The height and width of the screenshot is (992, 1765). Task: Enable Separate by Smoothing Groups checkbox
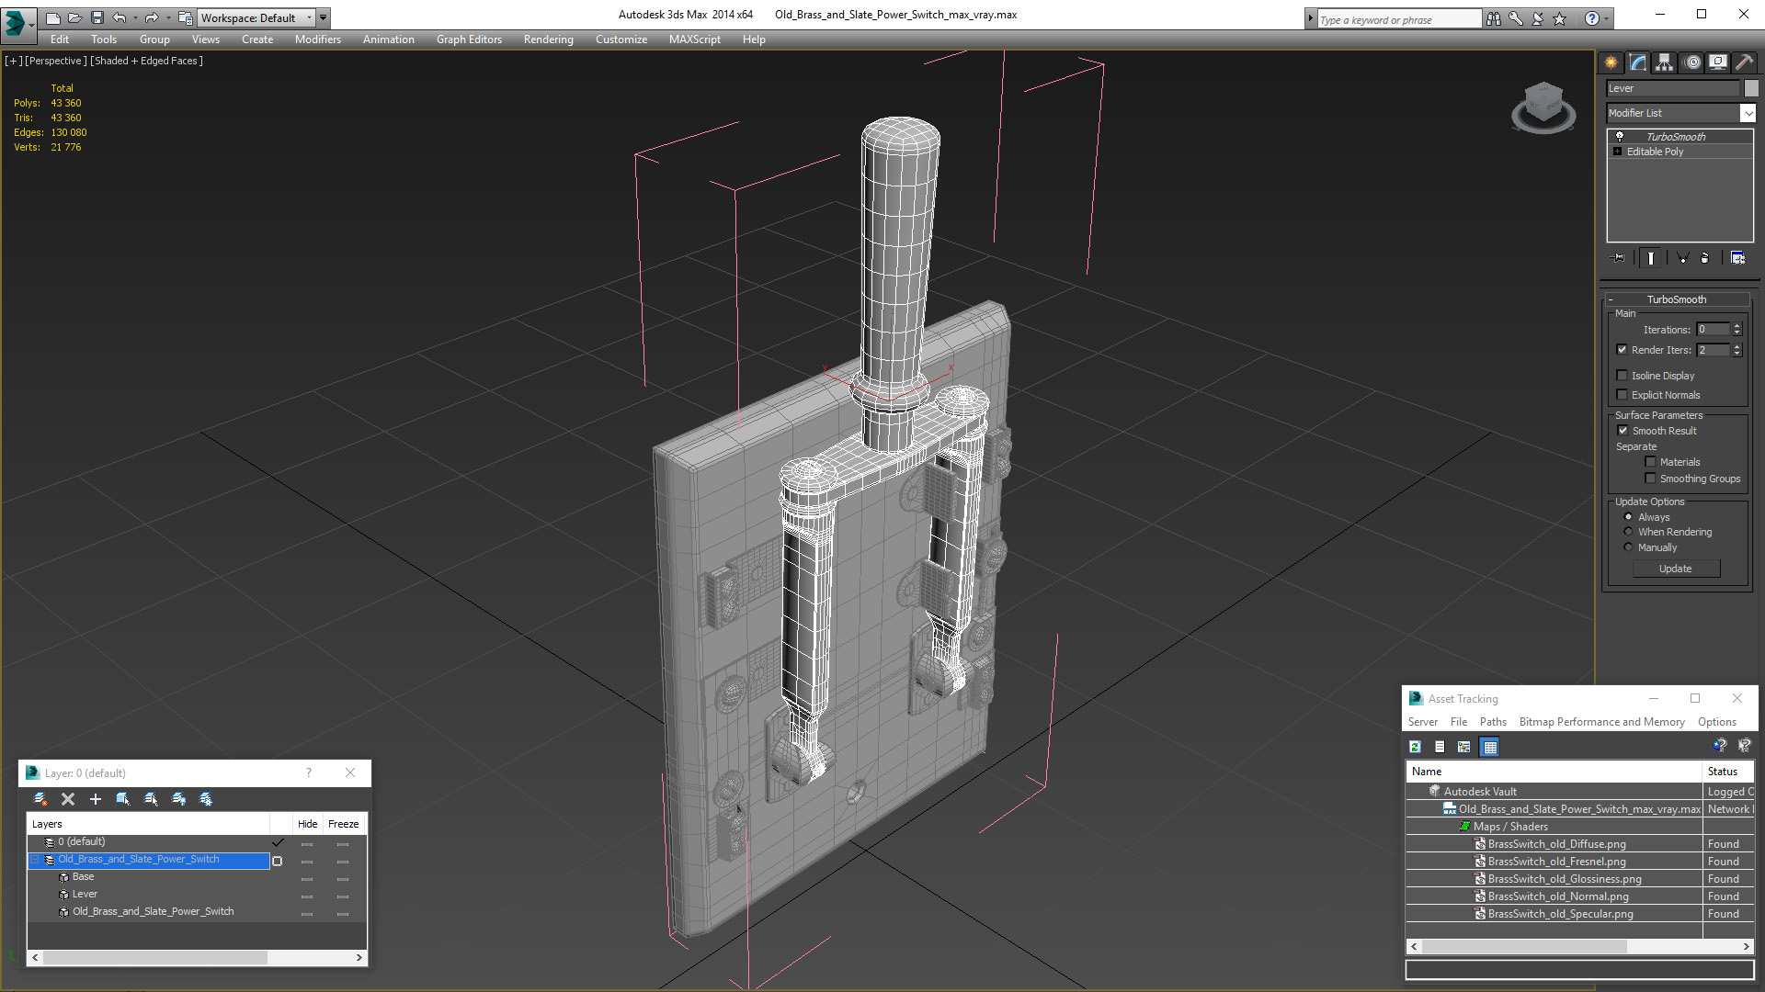pos(1650,479)
